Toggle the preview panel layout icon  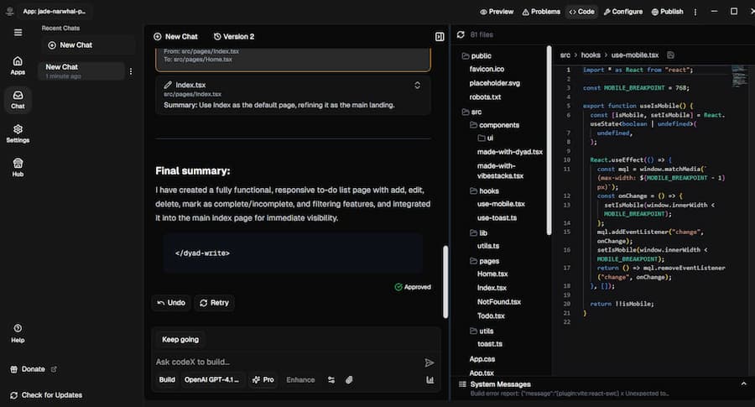point(440,37)
